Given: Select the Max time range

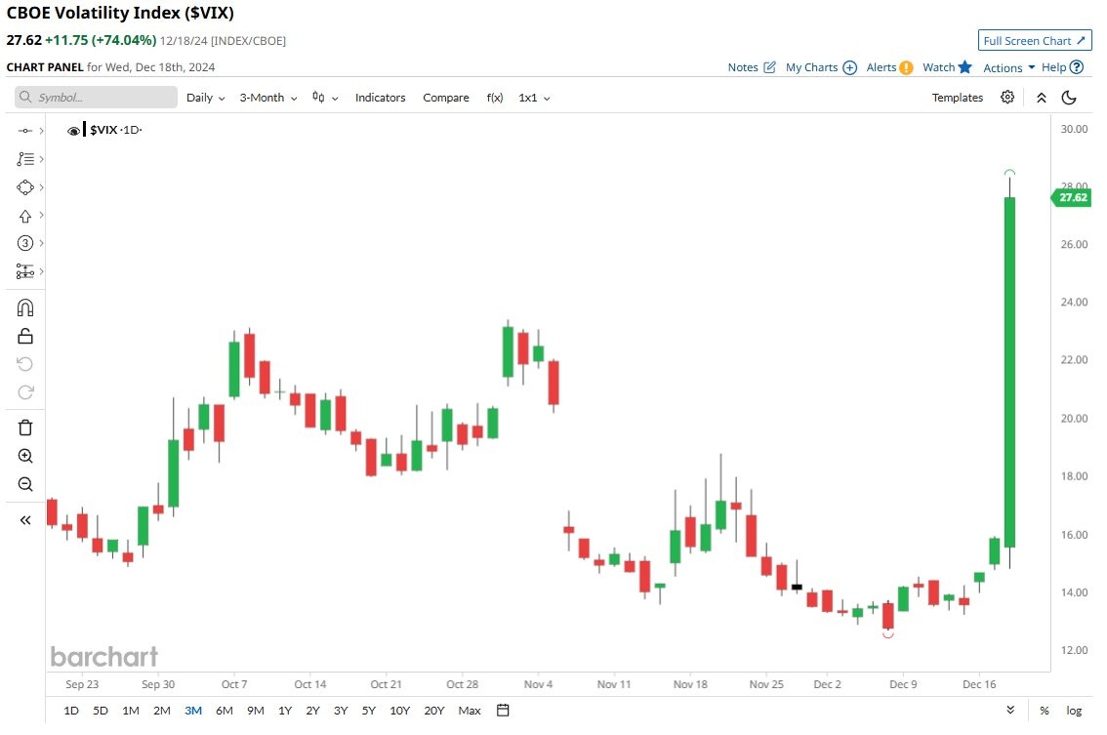Looking at the screenshot, I should [470, 711].
